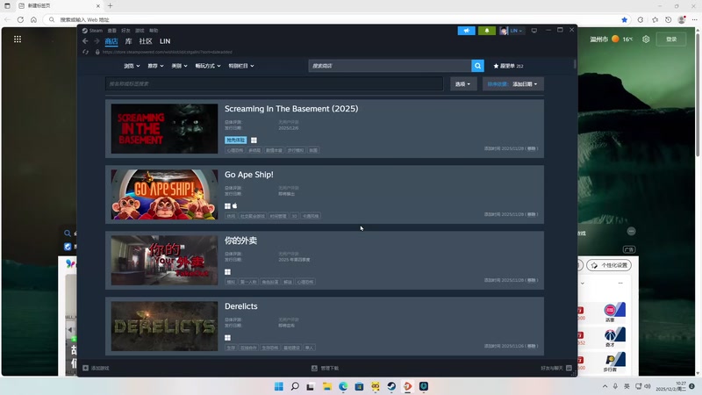Open Derelicts game title
Screen dimensions: 702x395
point(240,306)
